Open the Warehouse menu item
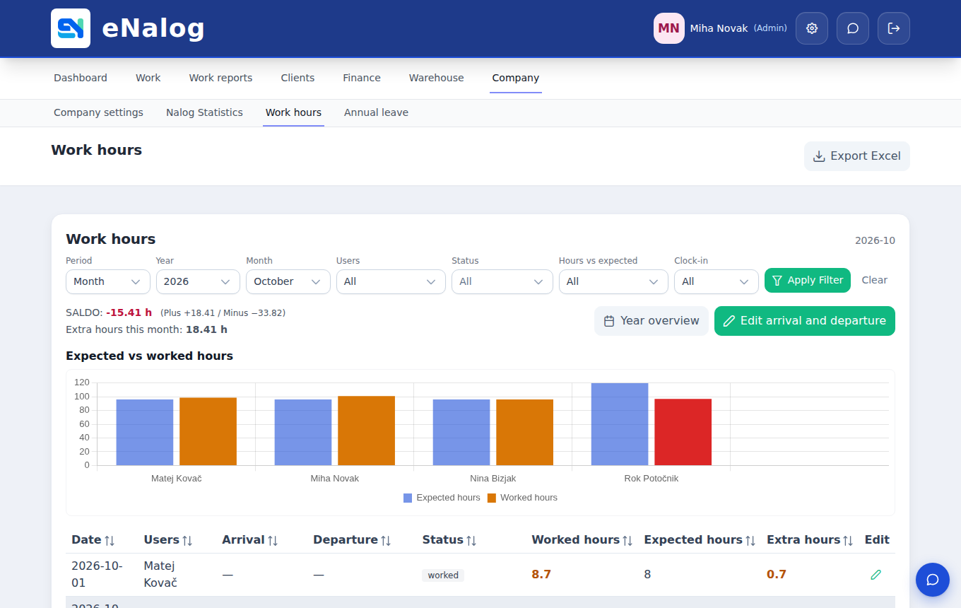Screen dimensions: 961x608 (x=437, y=78)
